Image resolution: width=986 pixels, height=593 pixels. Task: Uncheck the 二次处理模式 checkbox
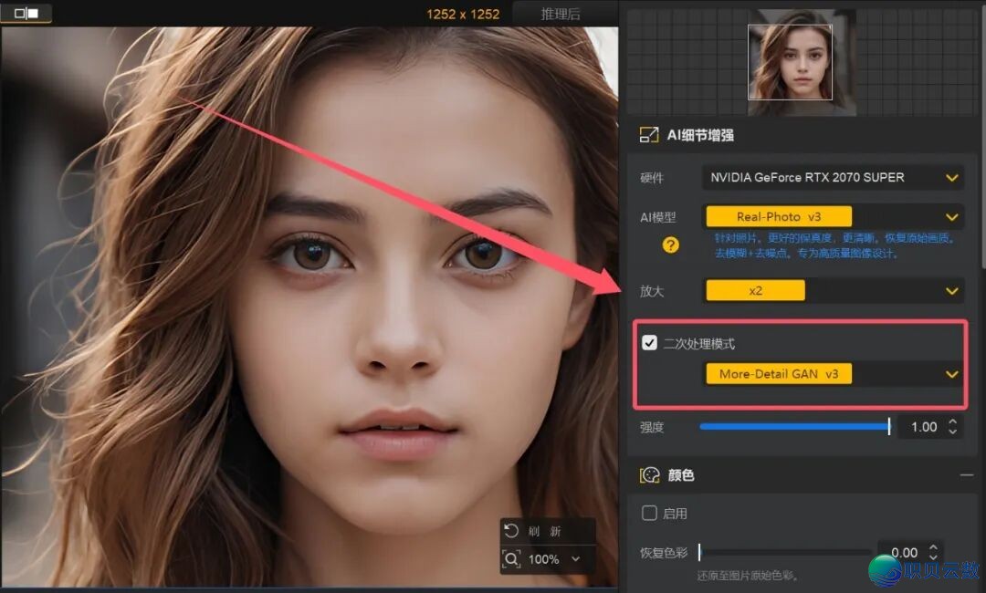650,344
